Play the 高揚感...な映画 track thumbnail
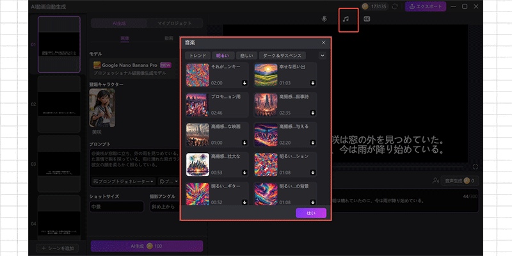 click(198, 134)
